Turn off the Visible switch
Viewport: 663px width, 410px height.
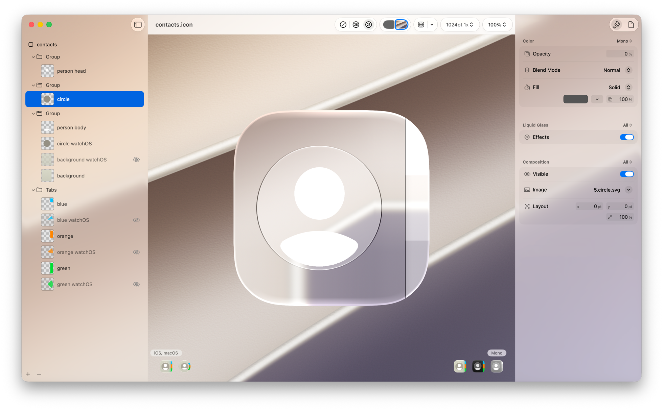coord(627,174)
